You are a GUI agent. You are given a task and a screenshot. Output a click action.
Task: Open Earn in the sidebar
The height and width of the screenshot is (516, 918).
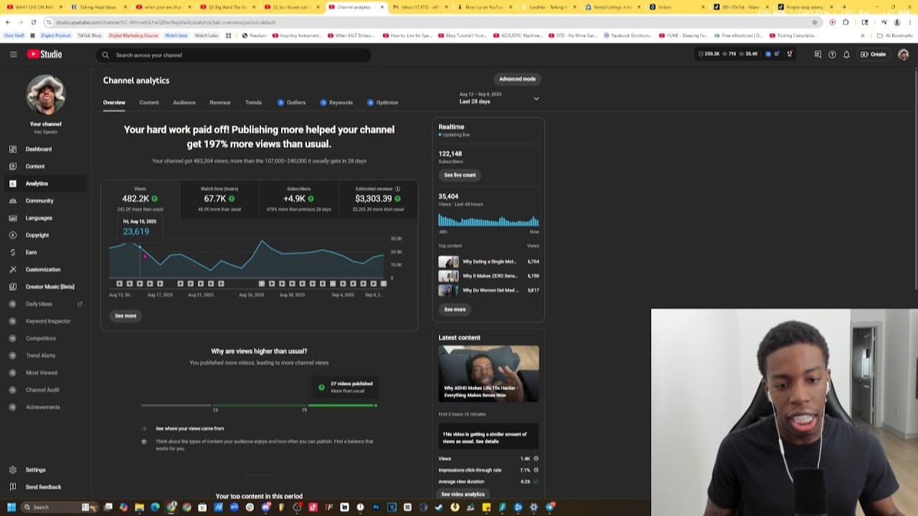[45, 252]
